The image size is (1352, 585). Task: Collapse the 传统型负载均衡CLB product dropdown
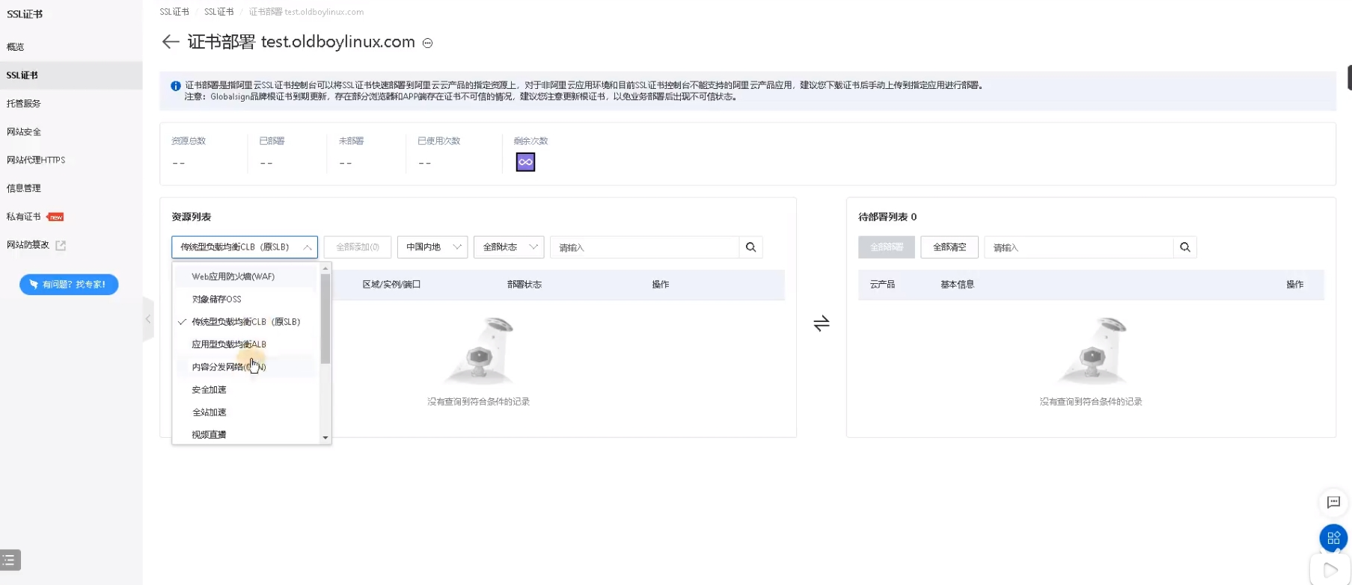pyautogui.click(x=245, y=247)
